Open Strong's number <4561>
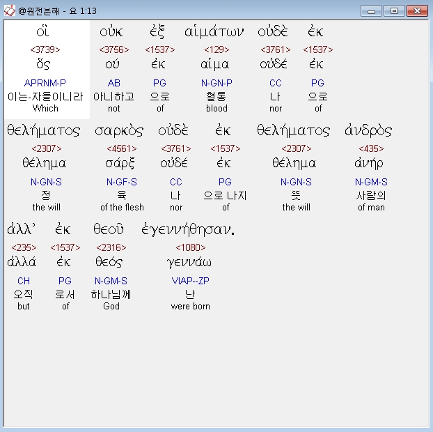Screen dimensions: 433x432 [122, 148]
